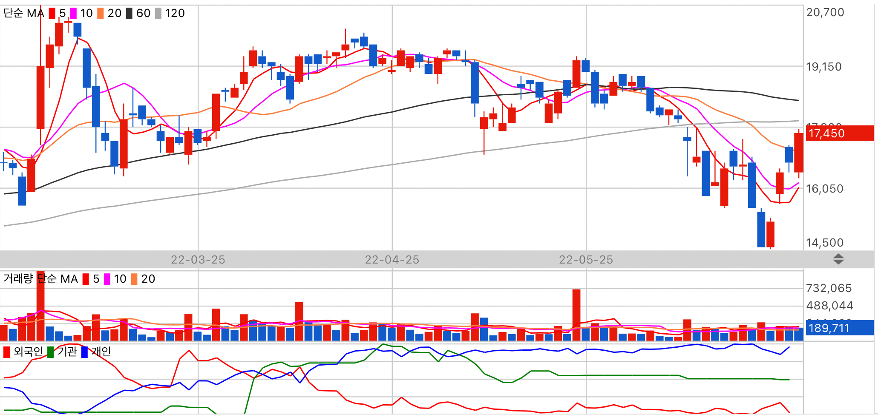Click the 732,065 volume axis label
The width and height of the screenshot is (878, 417).
829,288
